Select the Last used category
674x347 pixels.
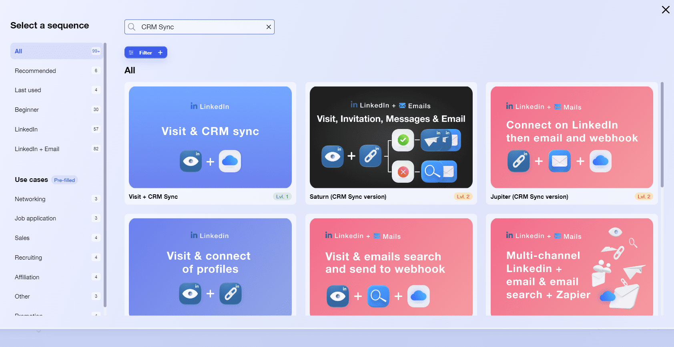[x=57, y=90]
